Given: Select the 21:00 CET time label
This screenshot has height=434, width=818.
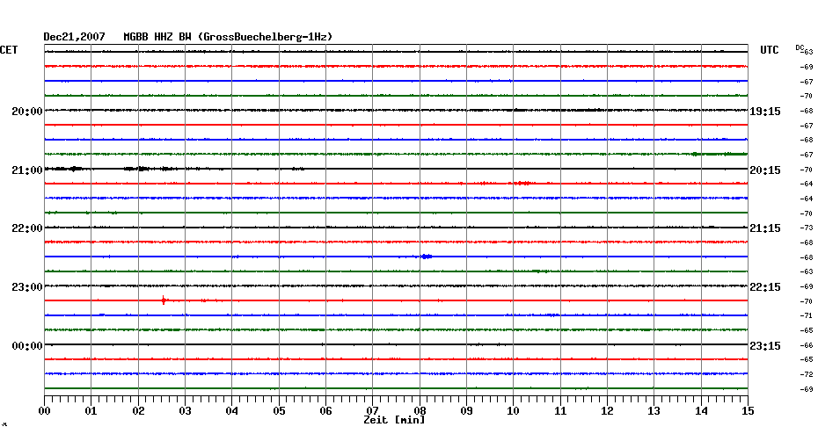Looking at the screenshot, I should point(27,170).
